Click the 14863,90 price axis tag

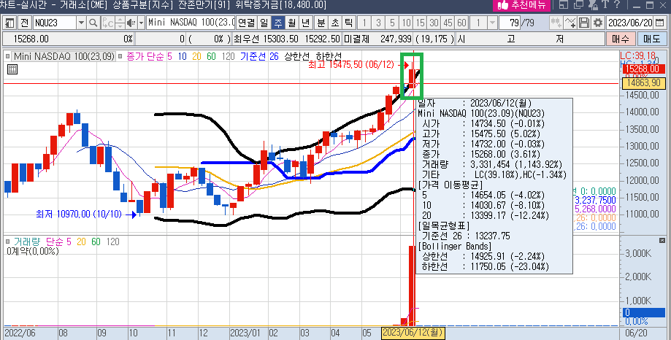(643, 83)
